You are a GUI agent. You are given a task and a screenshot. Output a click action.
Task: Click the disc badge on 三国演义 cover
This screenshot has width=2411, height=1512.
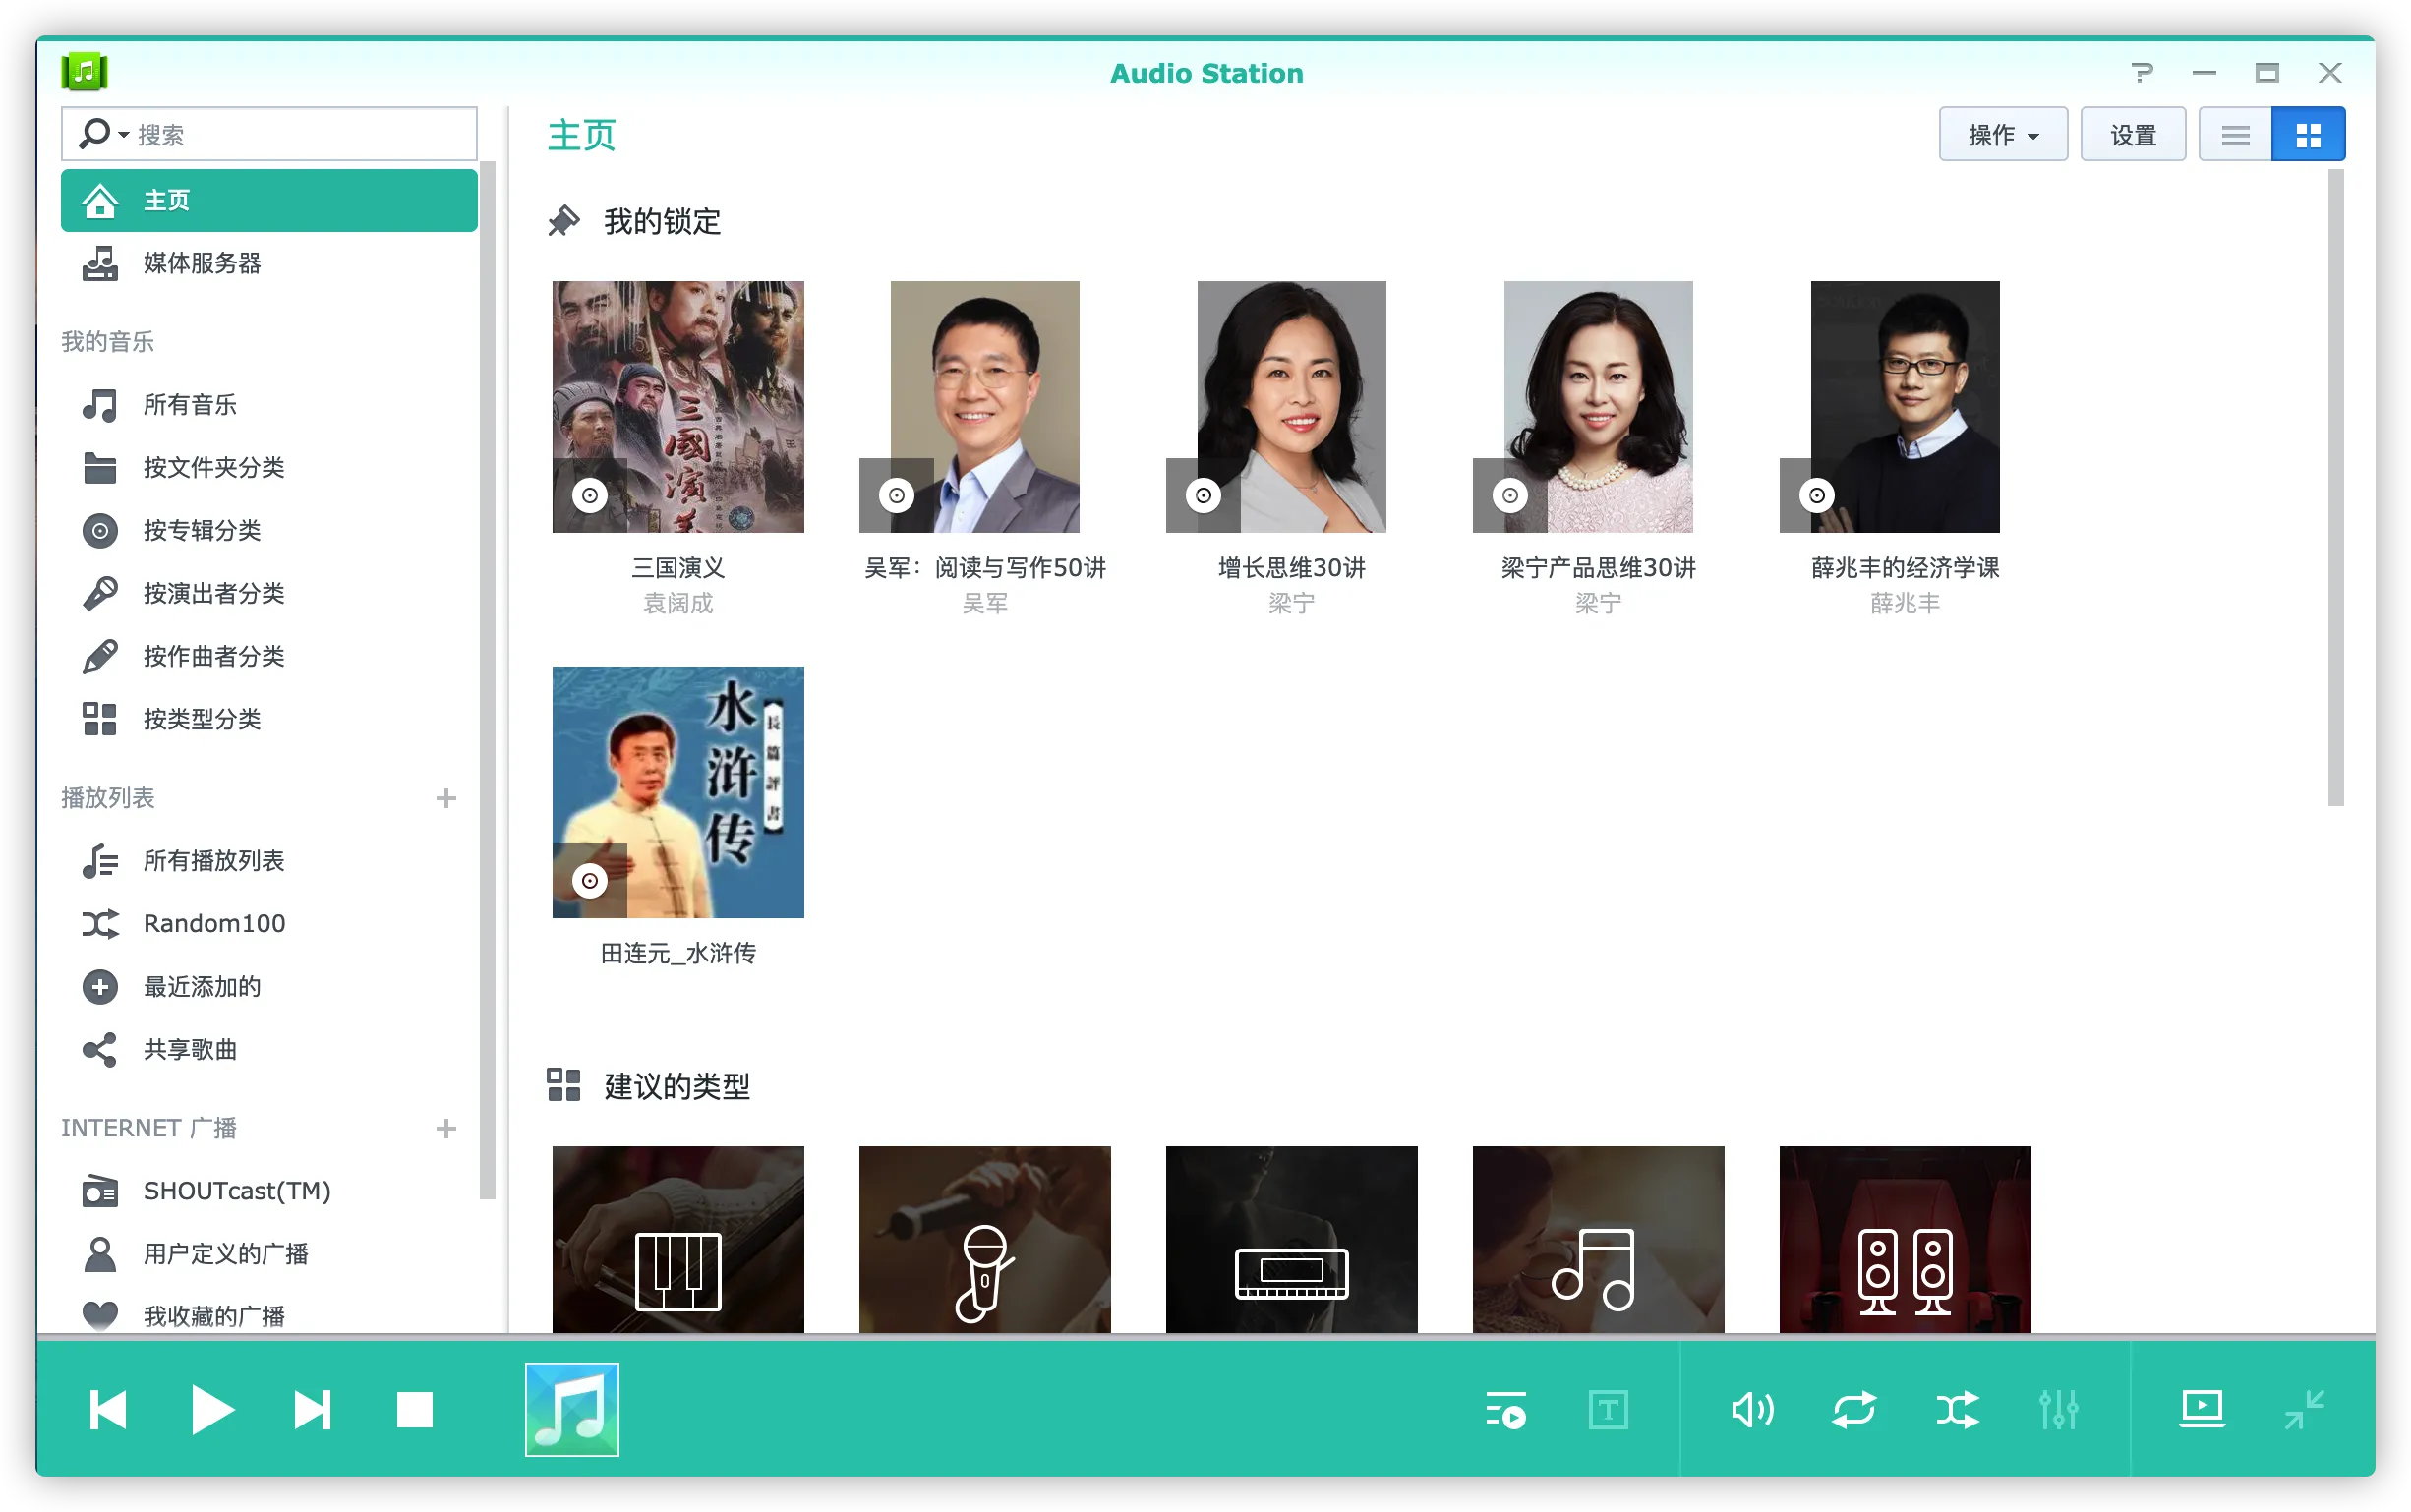pyautogui.click(x=590, y=495)
